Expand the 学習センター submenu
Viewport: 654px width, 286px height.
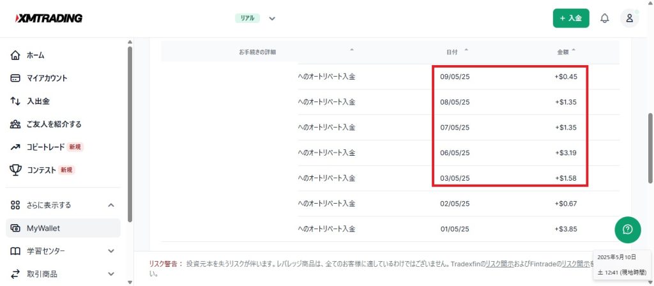[110, 251]
